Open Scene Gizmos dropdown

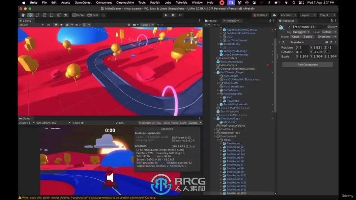[x=147, y=25]
